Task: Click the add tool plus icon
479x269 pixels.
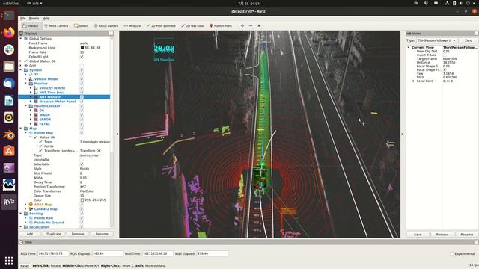Action: (x=242, y=26)
